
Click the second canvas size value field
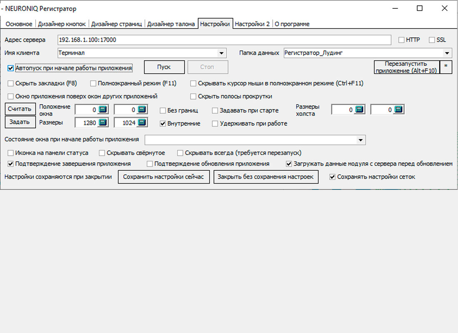tap(382, 109)
